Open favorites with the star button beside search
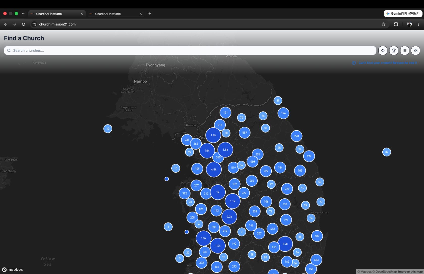Viewport: 424px width, 274px height. [x=383, y=51]
